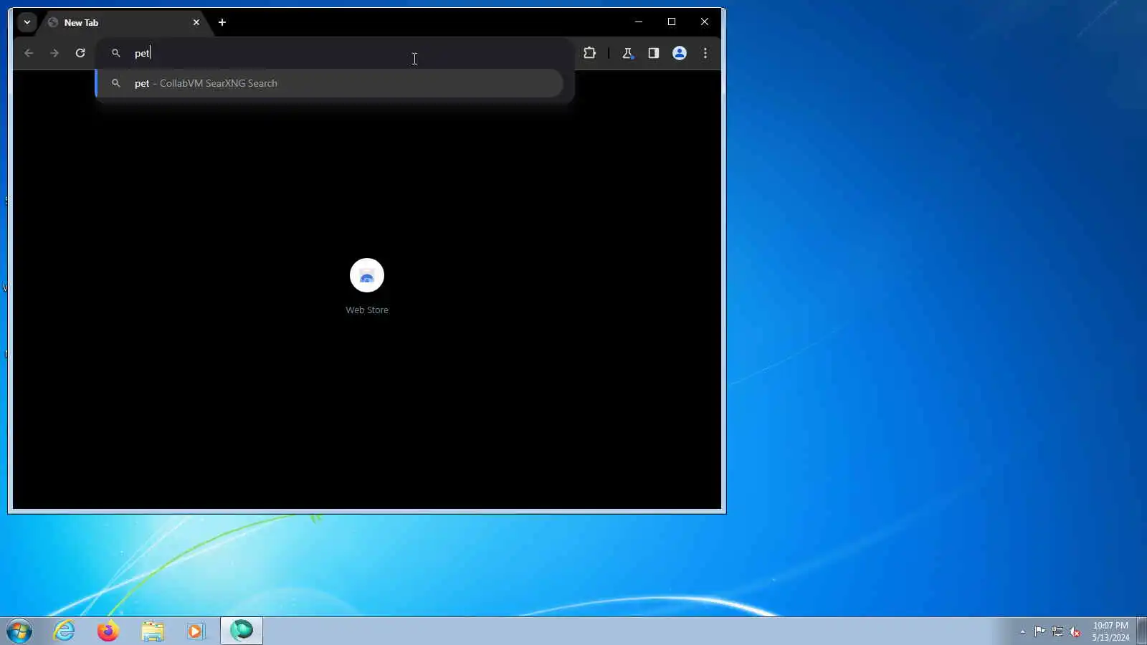Screen dimensions: 1147x645
Task: Reload the current page
Action: coord(80,53)
